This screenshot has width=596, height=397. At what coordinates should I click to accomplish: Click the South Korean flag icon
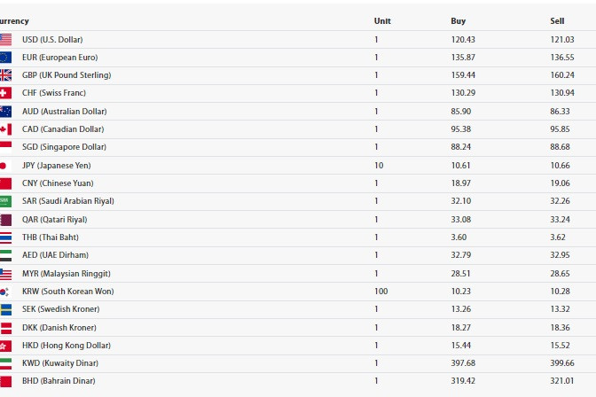point(4,292)
